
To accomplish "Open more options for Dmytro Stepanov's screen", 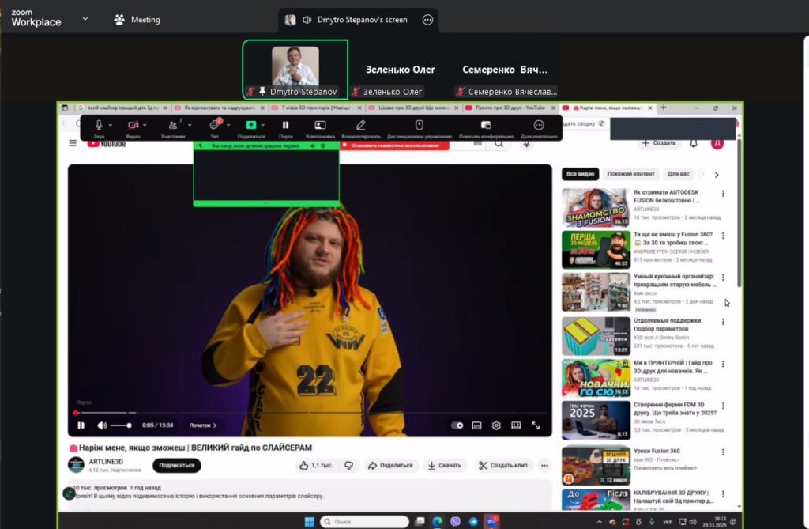I will (427, 20).
